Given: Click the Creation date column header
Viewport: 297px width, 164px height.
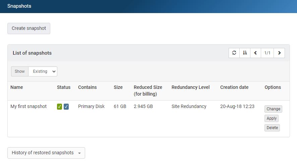Looking at the screenshot, I should (234, 87).
